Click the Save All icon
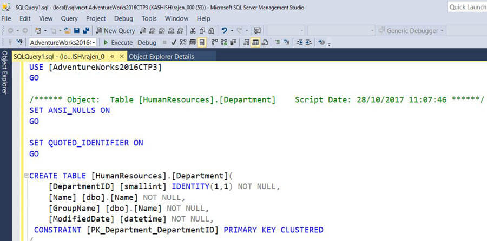 click(x=86, y=31)
